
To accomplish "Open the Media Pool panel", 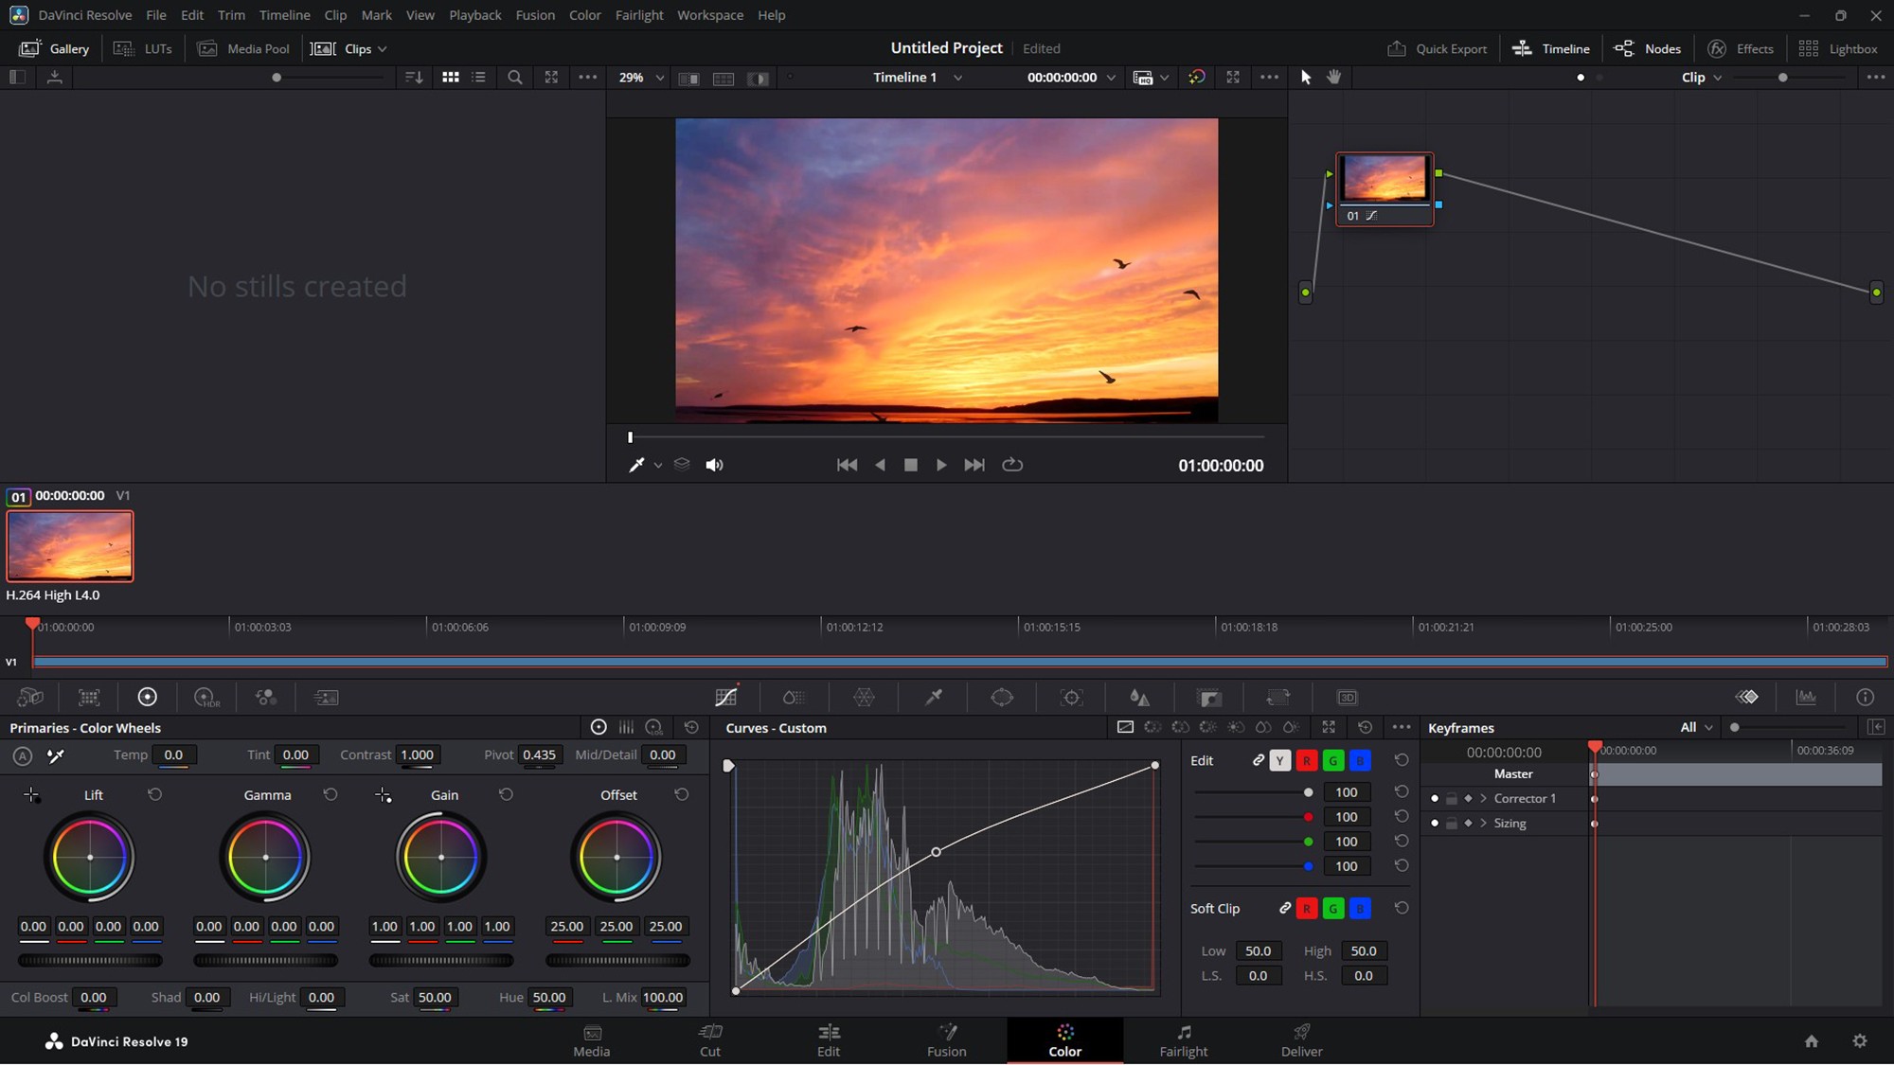I will [243, 48].
